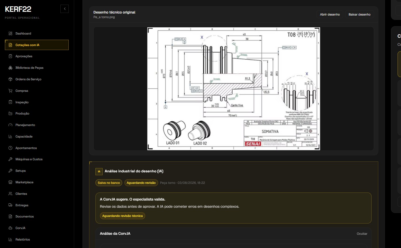The height and width of the screenshot is (248, 401).
Task: Navigate to Setups
Action: tap(37, 171)
